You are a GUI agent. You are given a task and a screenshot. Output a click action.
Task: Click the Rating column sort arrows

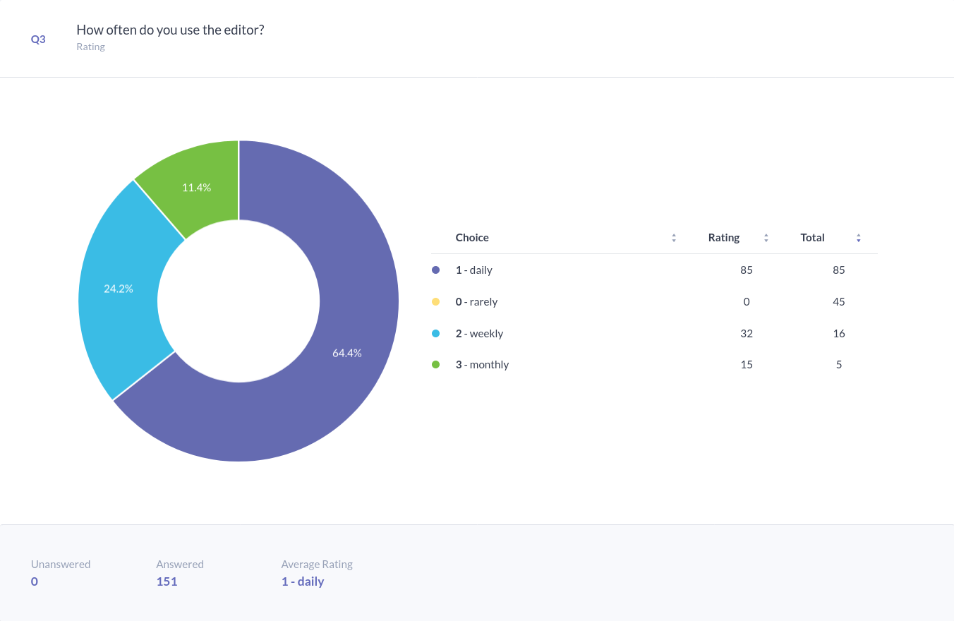766,238
